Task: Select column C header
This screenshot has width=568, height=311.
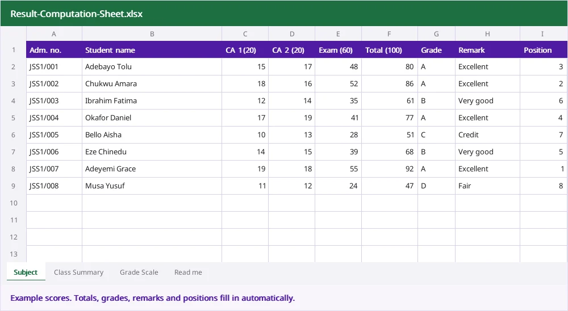Action: [x=245, y=33]
